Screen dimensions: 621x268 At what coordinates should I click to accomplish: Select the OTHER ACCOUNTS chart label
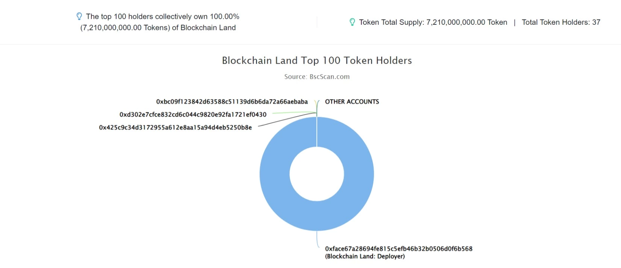tap(352, 102)
